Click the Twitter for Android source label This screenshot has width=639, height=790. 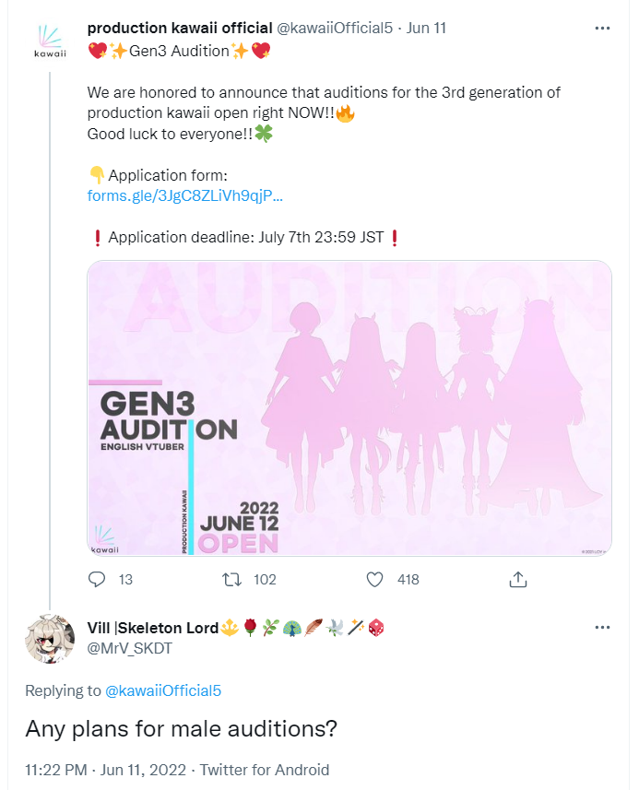click(264, 770)
